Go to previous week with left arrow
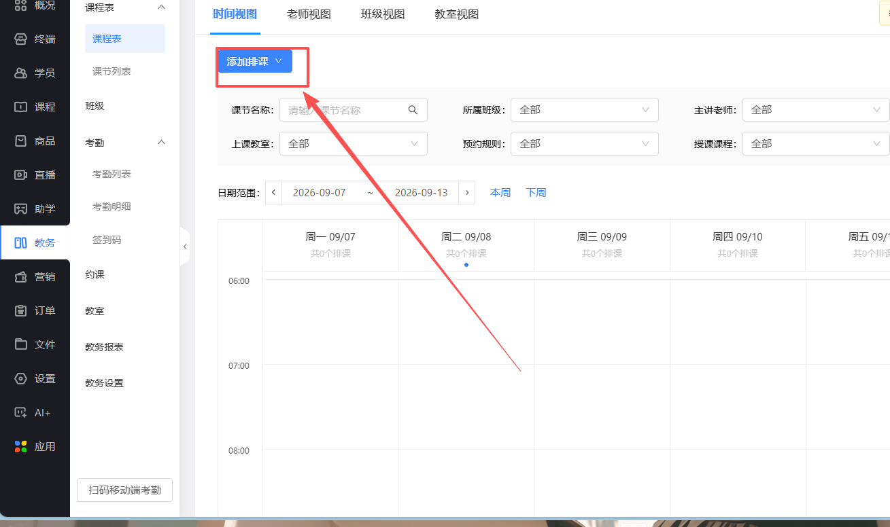The image size is (890, 527). (273, 193)
